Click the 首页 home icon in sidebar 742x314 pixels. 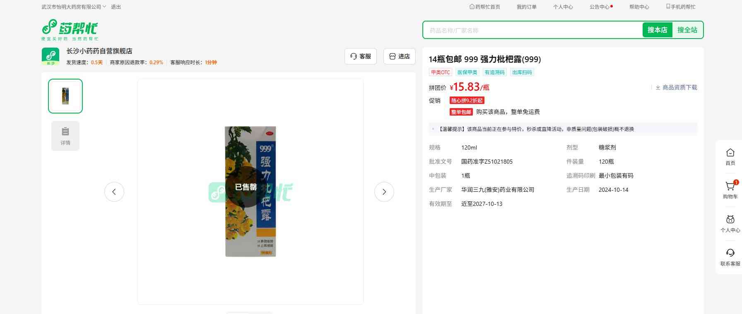[730, 153]
